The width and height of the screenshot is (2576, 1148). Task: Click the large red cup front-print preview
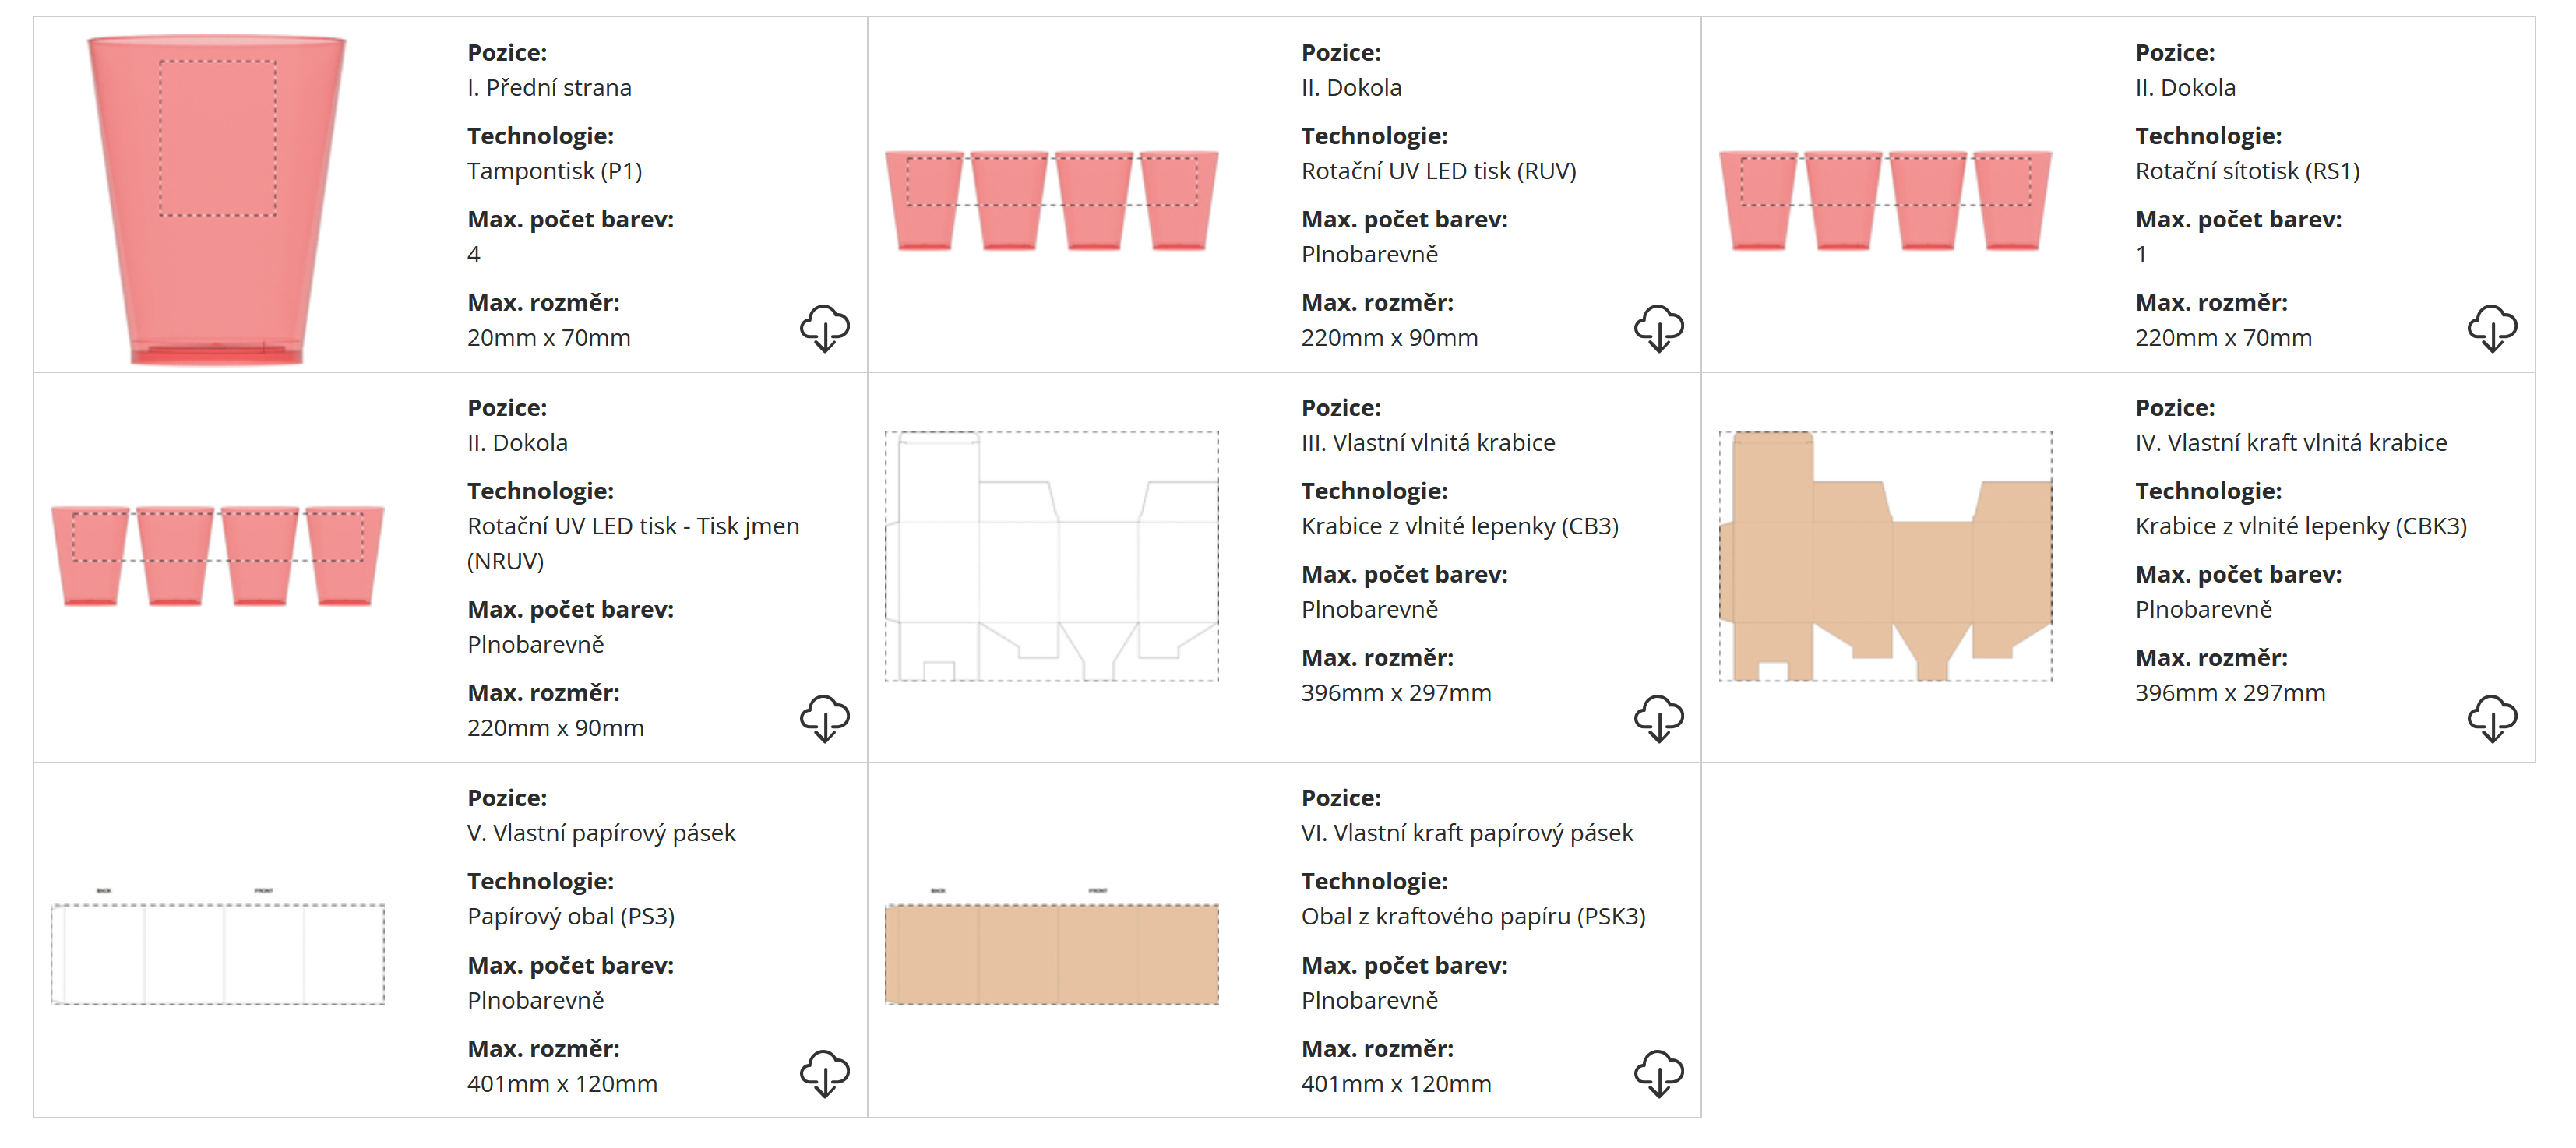[217, 200]
